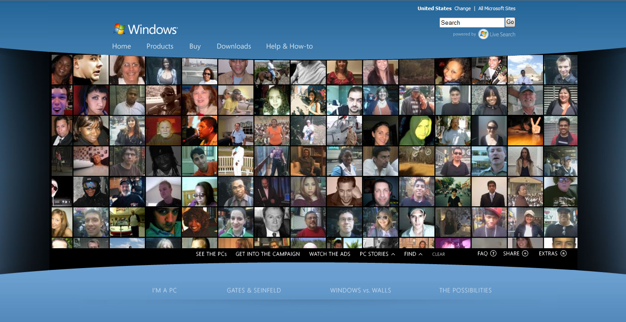
Task: Click the FAQ question mark icon
Action: 494,254
